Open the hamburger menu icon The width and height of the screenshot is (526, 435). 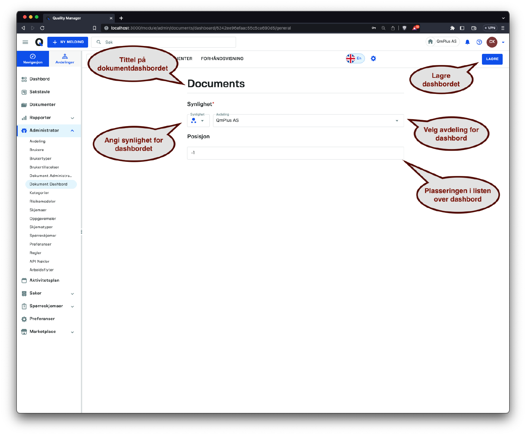pos(25,42)
